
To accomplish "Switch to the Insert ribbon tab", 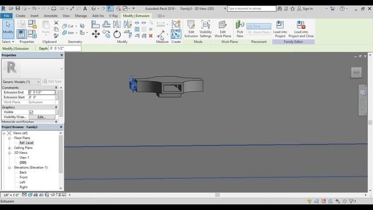I will [x=34, y=16].
